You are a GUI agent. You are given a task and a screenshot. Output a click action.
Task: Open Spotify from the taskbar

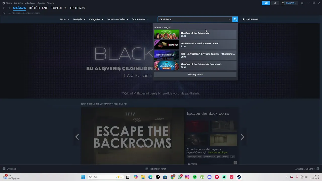pyautogui.click(x=195, y=177)
